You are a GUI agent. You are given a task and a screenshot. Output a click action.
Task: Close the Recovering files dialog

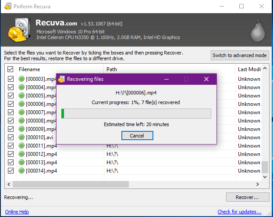206,79
